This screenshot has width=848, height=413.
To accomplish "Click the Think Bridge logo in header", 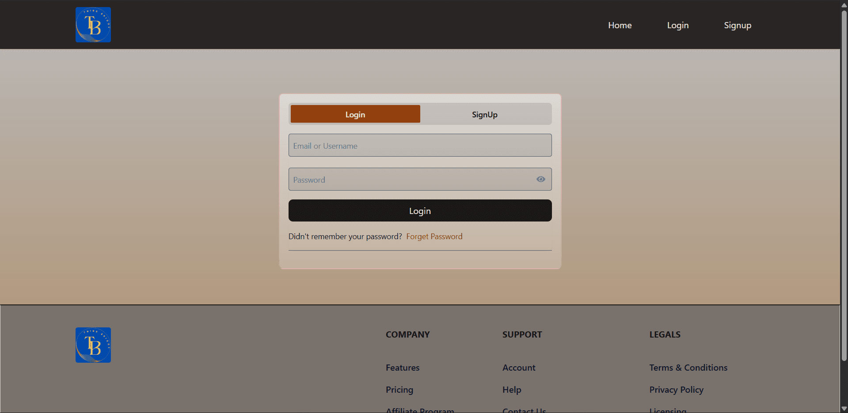I will pyautogui.click(x=93, y=25).
